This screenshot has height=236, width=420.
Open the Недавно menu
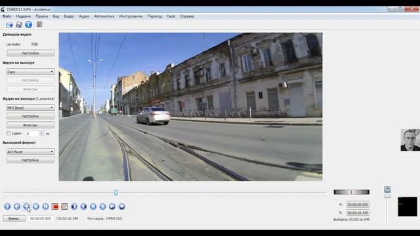coord(24,16)
